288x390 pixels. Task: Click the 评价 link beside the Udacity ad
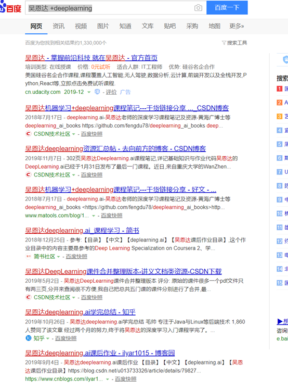click(111, 92)
